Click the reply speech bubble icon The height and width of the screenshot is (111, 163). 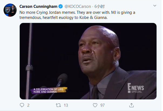click(x=22, y=105)
